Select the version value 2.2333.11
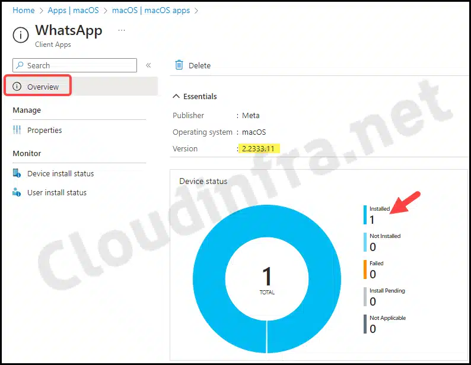 pyautogui.click(x=258, y=149)
